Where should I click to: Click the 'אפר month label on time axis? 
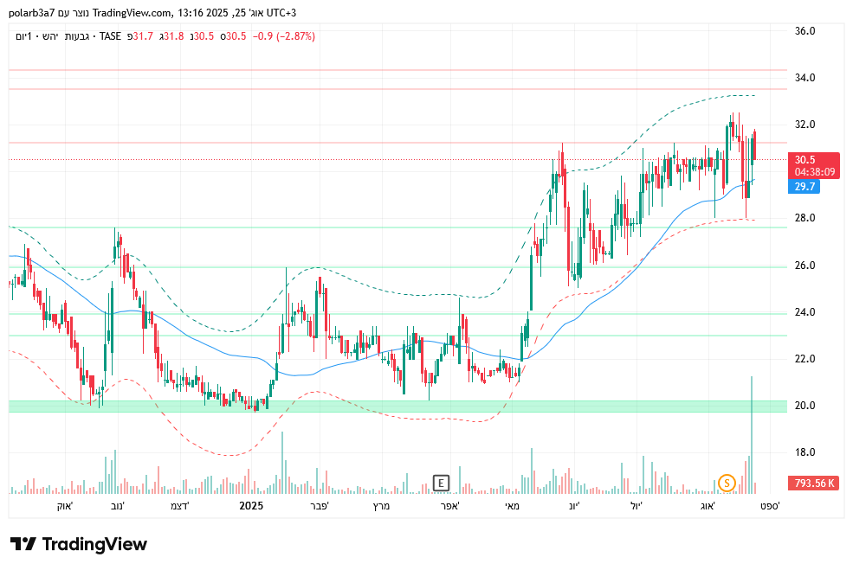450,506
